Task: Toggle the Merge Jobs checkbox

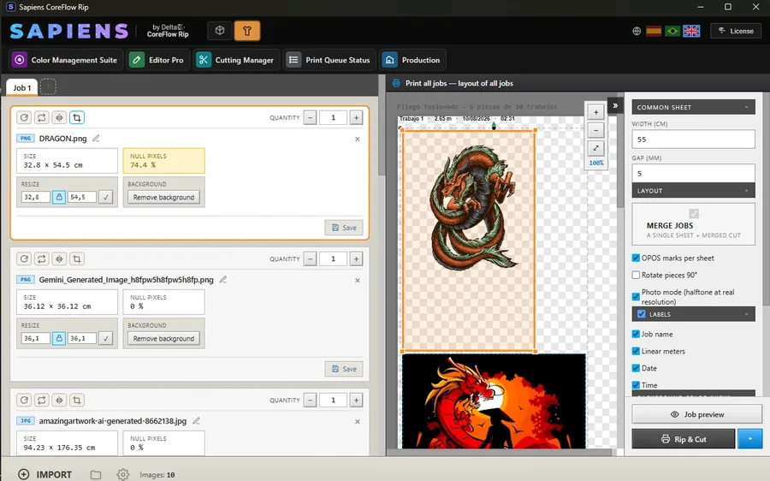Action: pos(693,213)
